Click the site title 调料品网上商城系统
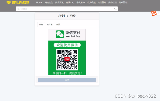 [18, 3]
